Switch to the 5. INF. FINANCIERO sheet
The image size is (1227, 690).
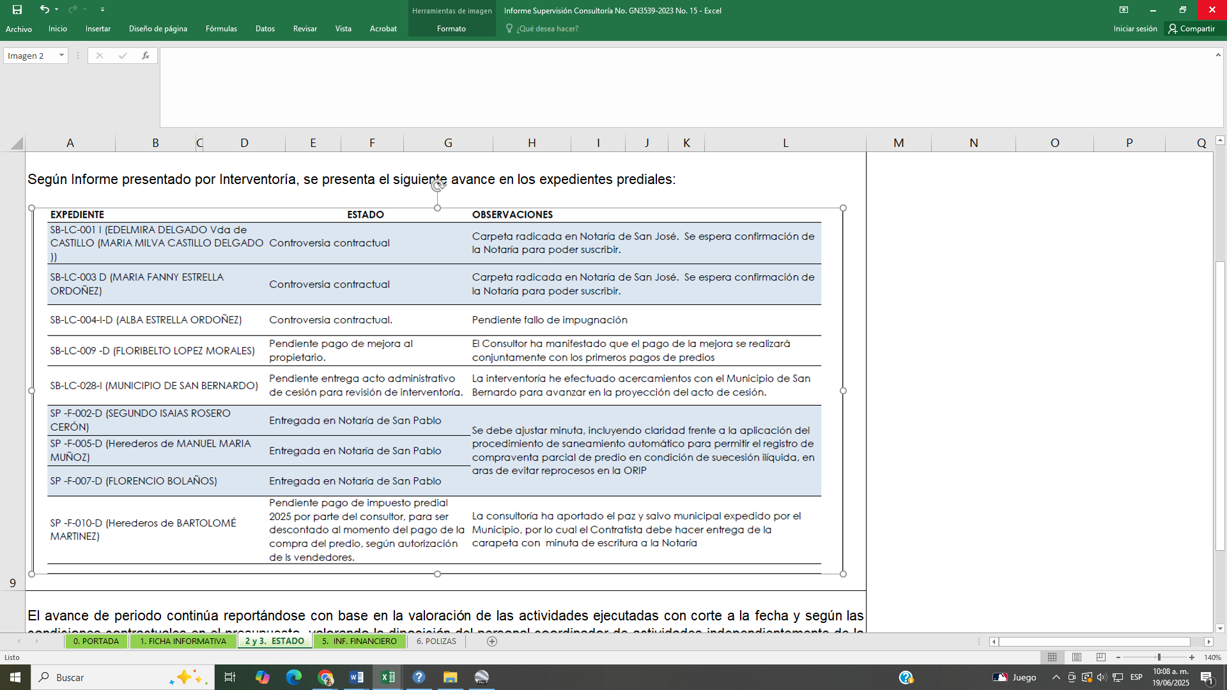point(359,641)
